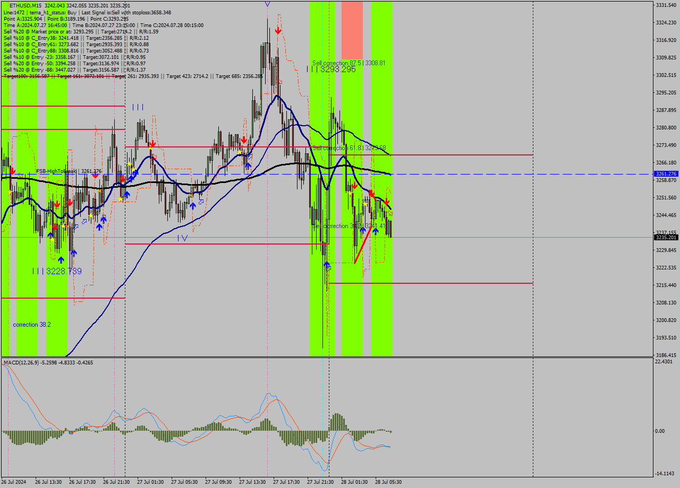Image resolution: width=680 pixels, height=488 pixels.
Task: Click the 3287.895 price axis value
Action: tap(666, 110)
